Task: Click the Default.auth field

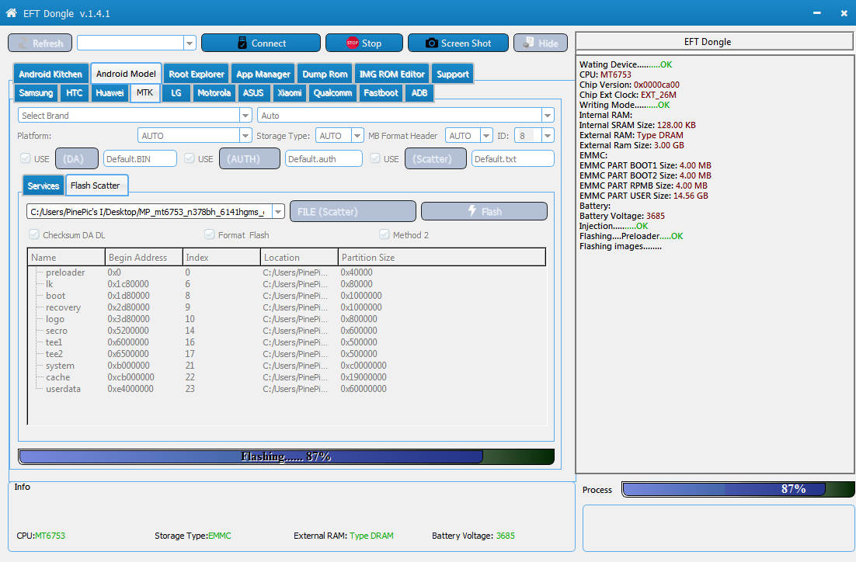Action: [324, 159]
